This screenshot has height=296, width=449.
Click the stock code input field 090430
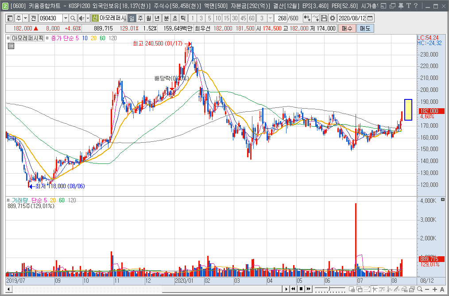click(50, 18)
